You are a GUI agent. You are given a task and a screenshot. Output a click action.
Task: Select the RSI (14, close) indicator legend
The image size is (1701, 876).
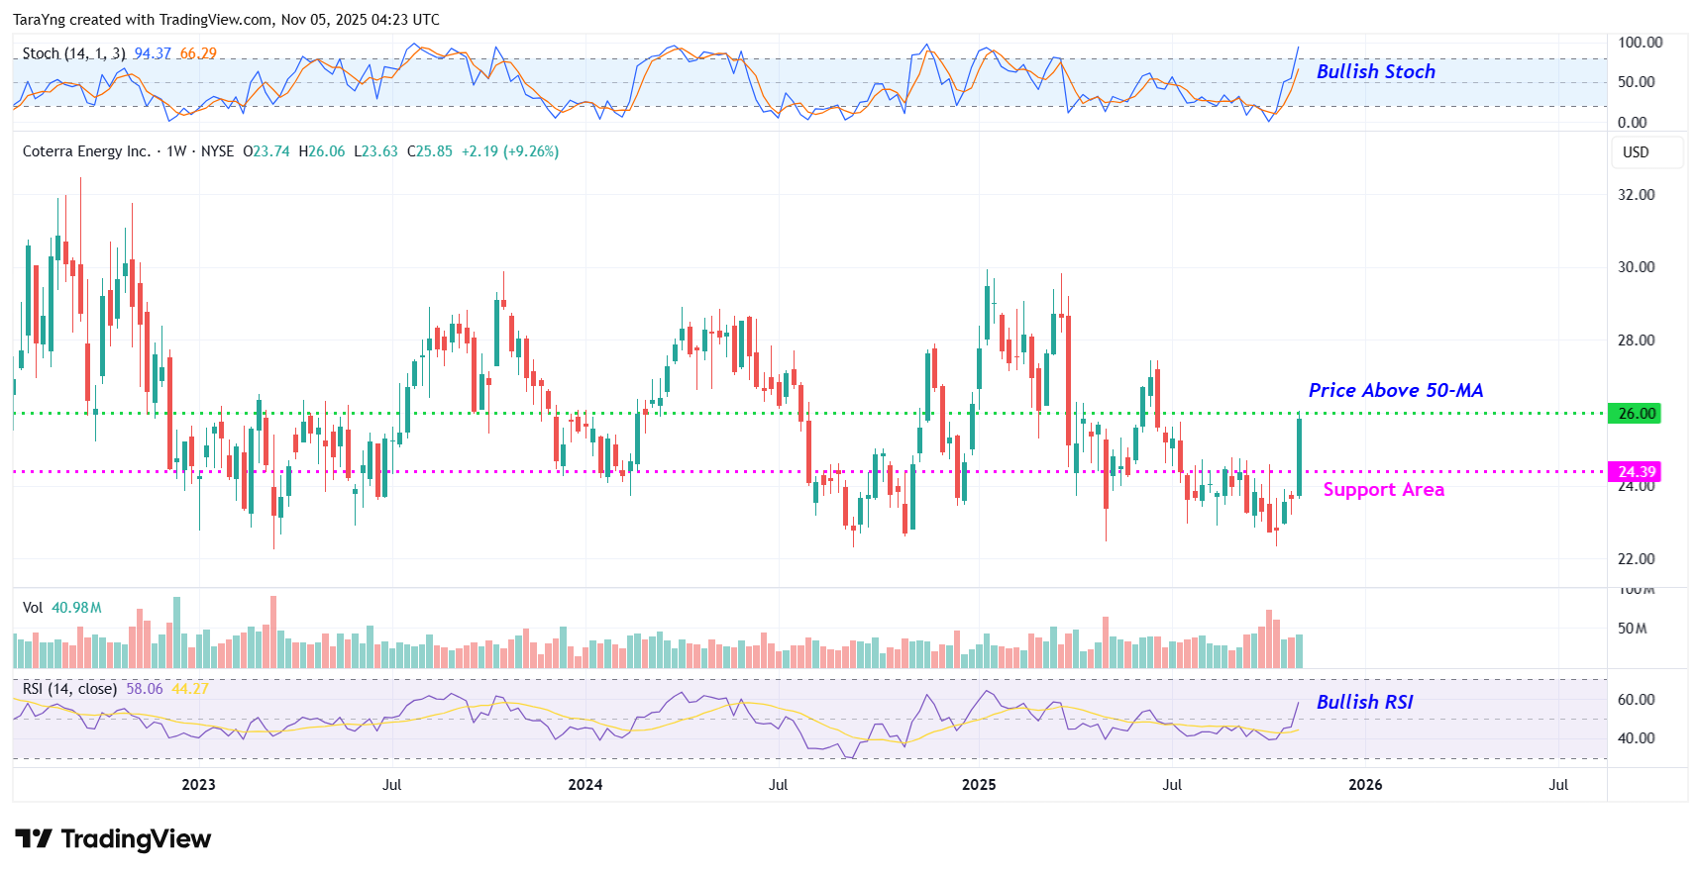tap(69, 689)
